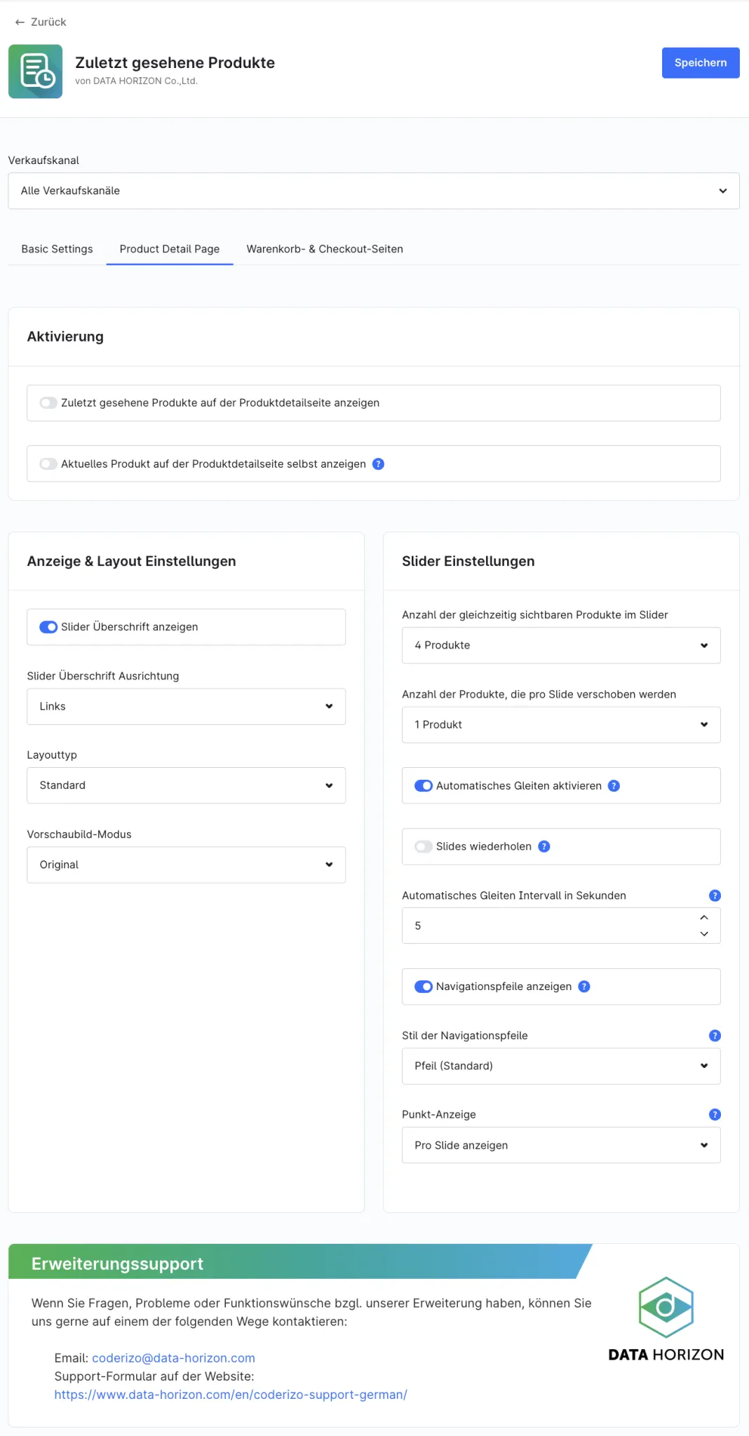This screenshot has height=1436, width=749.
Task: Disable Slider Überschrift anzeigen toggle
Action: click(48, 627)
